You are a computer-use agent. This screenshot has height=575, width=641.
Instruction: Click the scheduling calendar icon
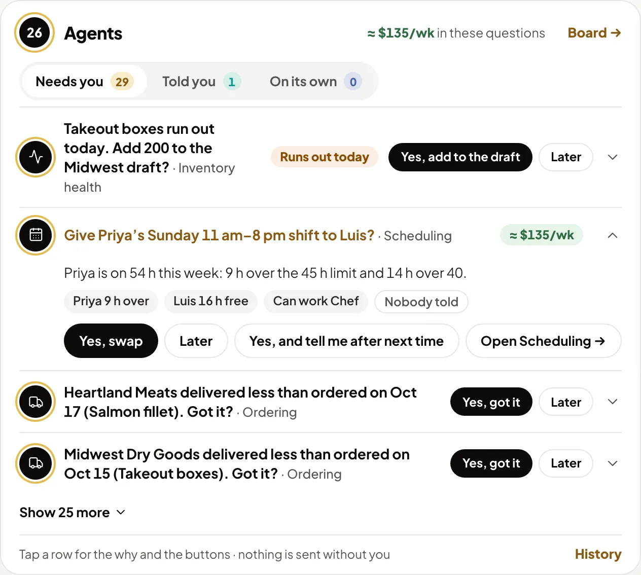click(x=35, y=235)
